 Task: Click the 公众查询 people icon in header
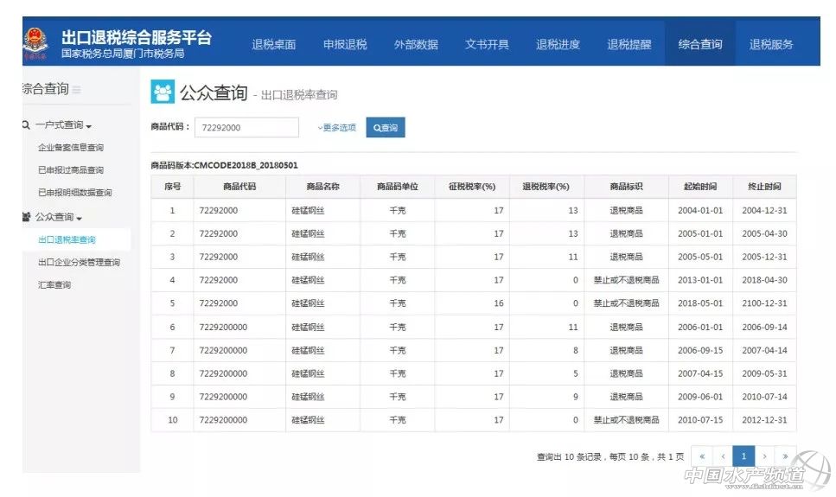(x=162, y=92)
